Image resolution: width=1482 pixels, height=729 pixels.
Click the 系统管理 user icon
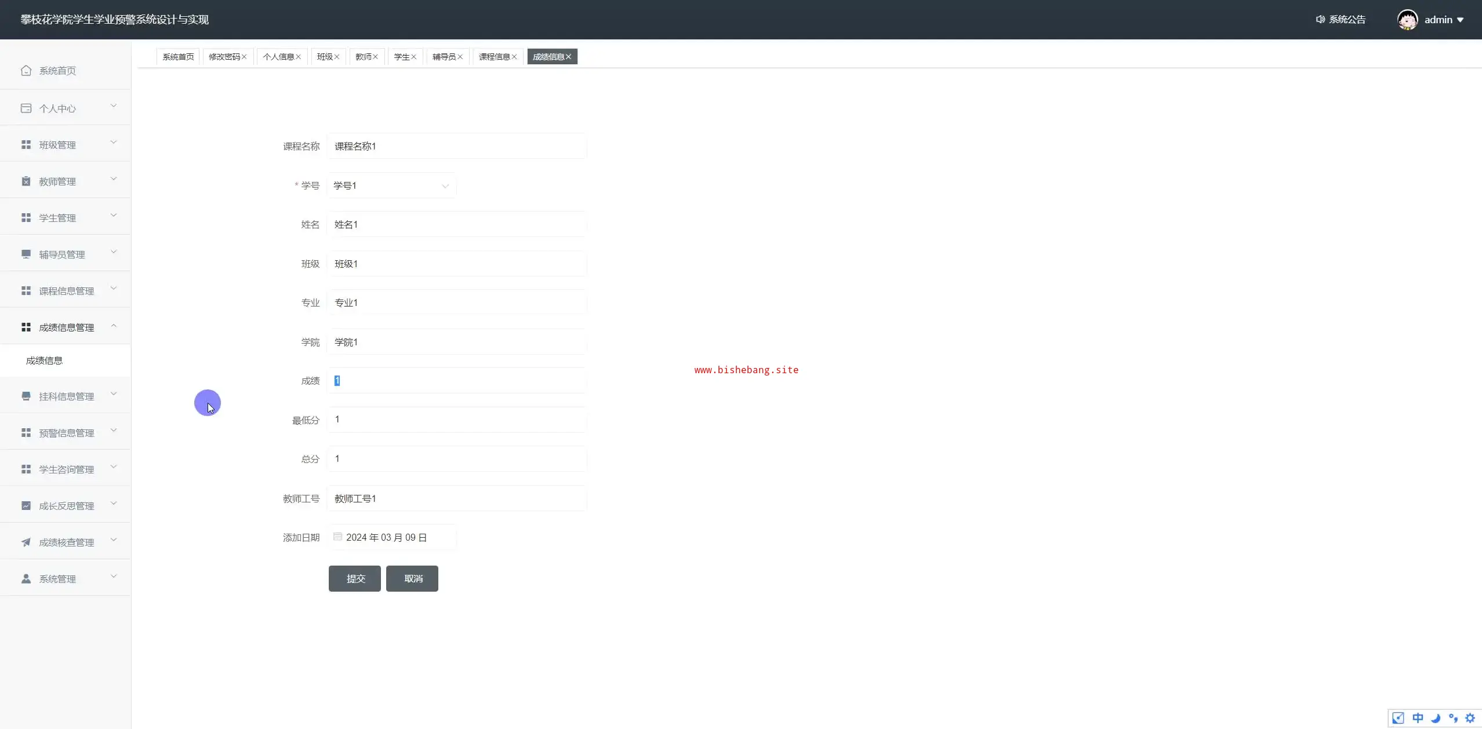(x=26, y=579)
